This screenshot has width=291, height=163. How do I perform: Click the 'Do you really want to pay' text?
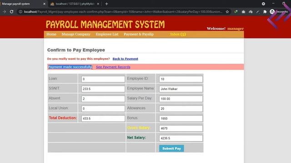79,59
